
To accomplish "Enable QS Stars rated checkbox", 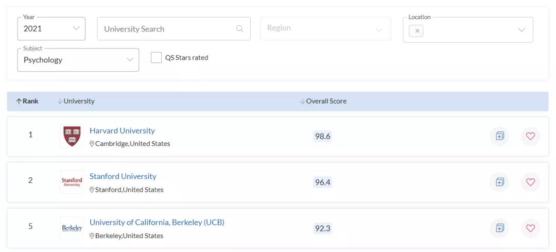I will [156, 58].
